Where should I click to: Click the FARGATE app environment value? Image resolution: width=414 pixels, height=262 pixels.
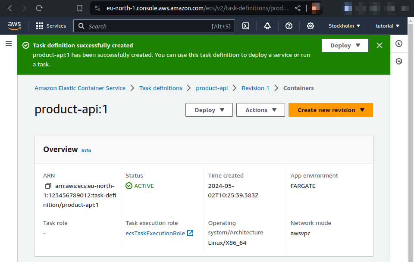tap(303, 186)
